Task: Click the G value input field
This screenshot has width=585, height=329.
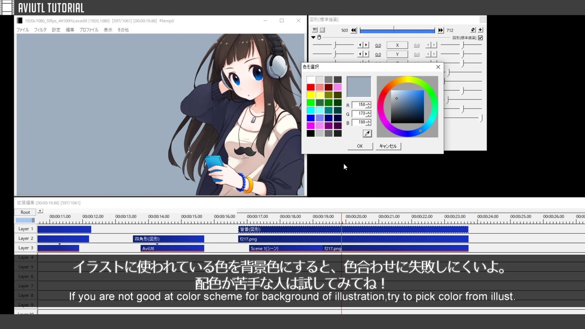Action: (359, 114)
